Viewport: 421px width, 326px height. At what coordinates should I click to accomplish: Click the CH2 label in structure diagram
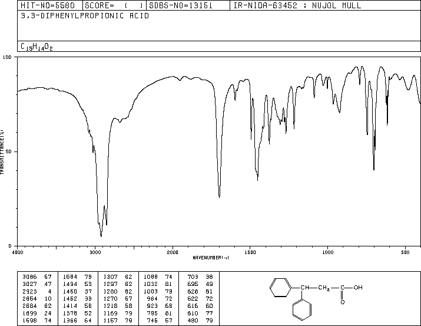click(324, 288)
